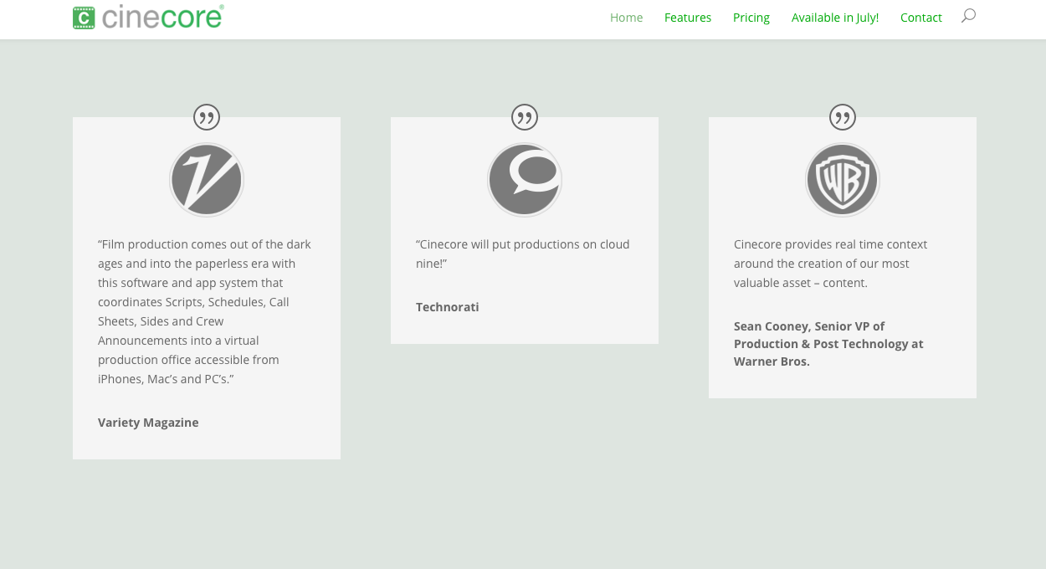
Task: Click the "Film production comes out" quote
Action: [205, 312]
